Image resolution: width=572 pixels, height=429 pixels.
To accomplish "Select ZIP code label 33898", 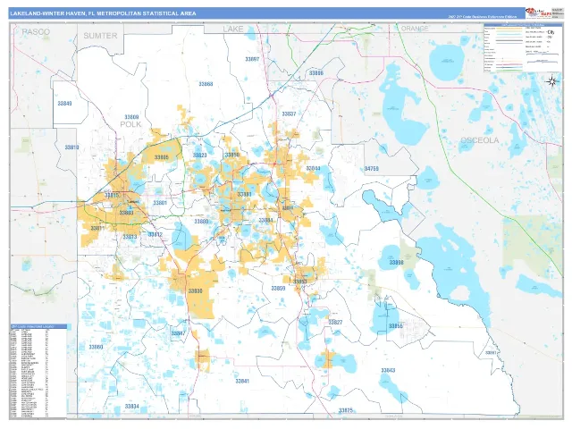I will click(396, 263).
